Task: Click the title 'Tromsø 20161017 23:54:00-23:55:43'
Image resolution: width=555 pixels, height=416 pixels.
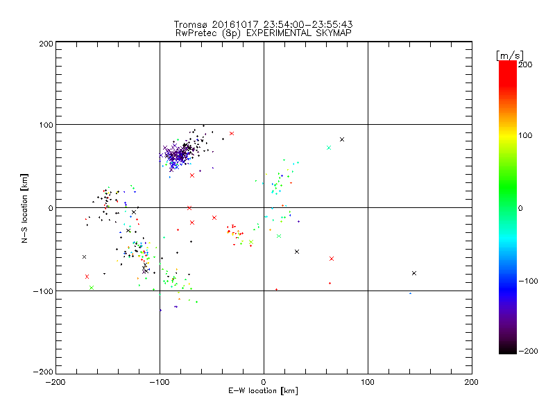Action: (263, 24)
